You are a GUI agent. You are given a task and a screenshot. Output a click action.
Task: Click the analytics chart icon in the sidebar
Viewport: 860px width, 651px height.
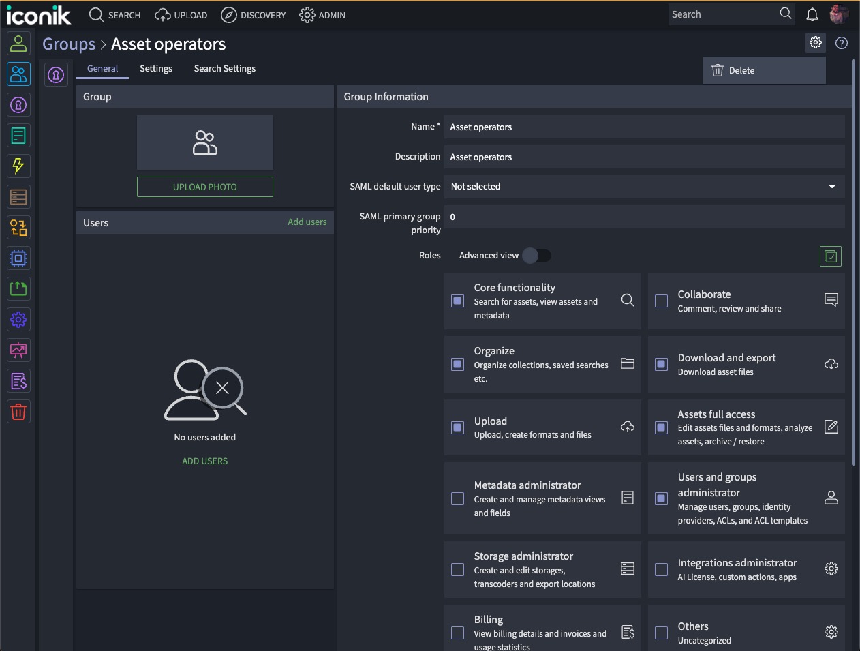[x=18, y=350]
